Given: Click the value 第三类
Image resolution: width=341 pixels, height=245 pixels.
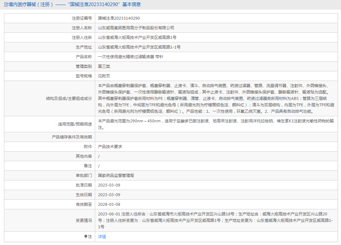Looking at the screenshot, I should [x=104, y=66].
